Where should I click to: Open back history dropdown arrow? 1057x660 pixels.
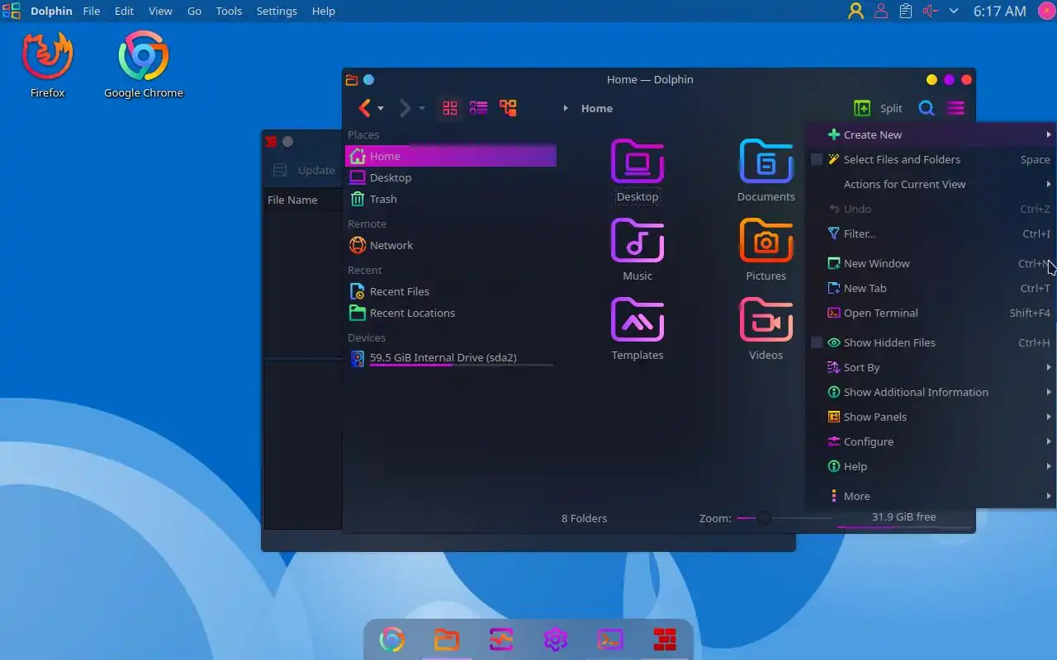click(381, 109)
